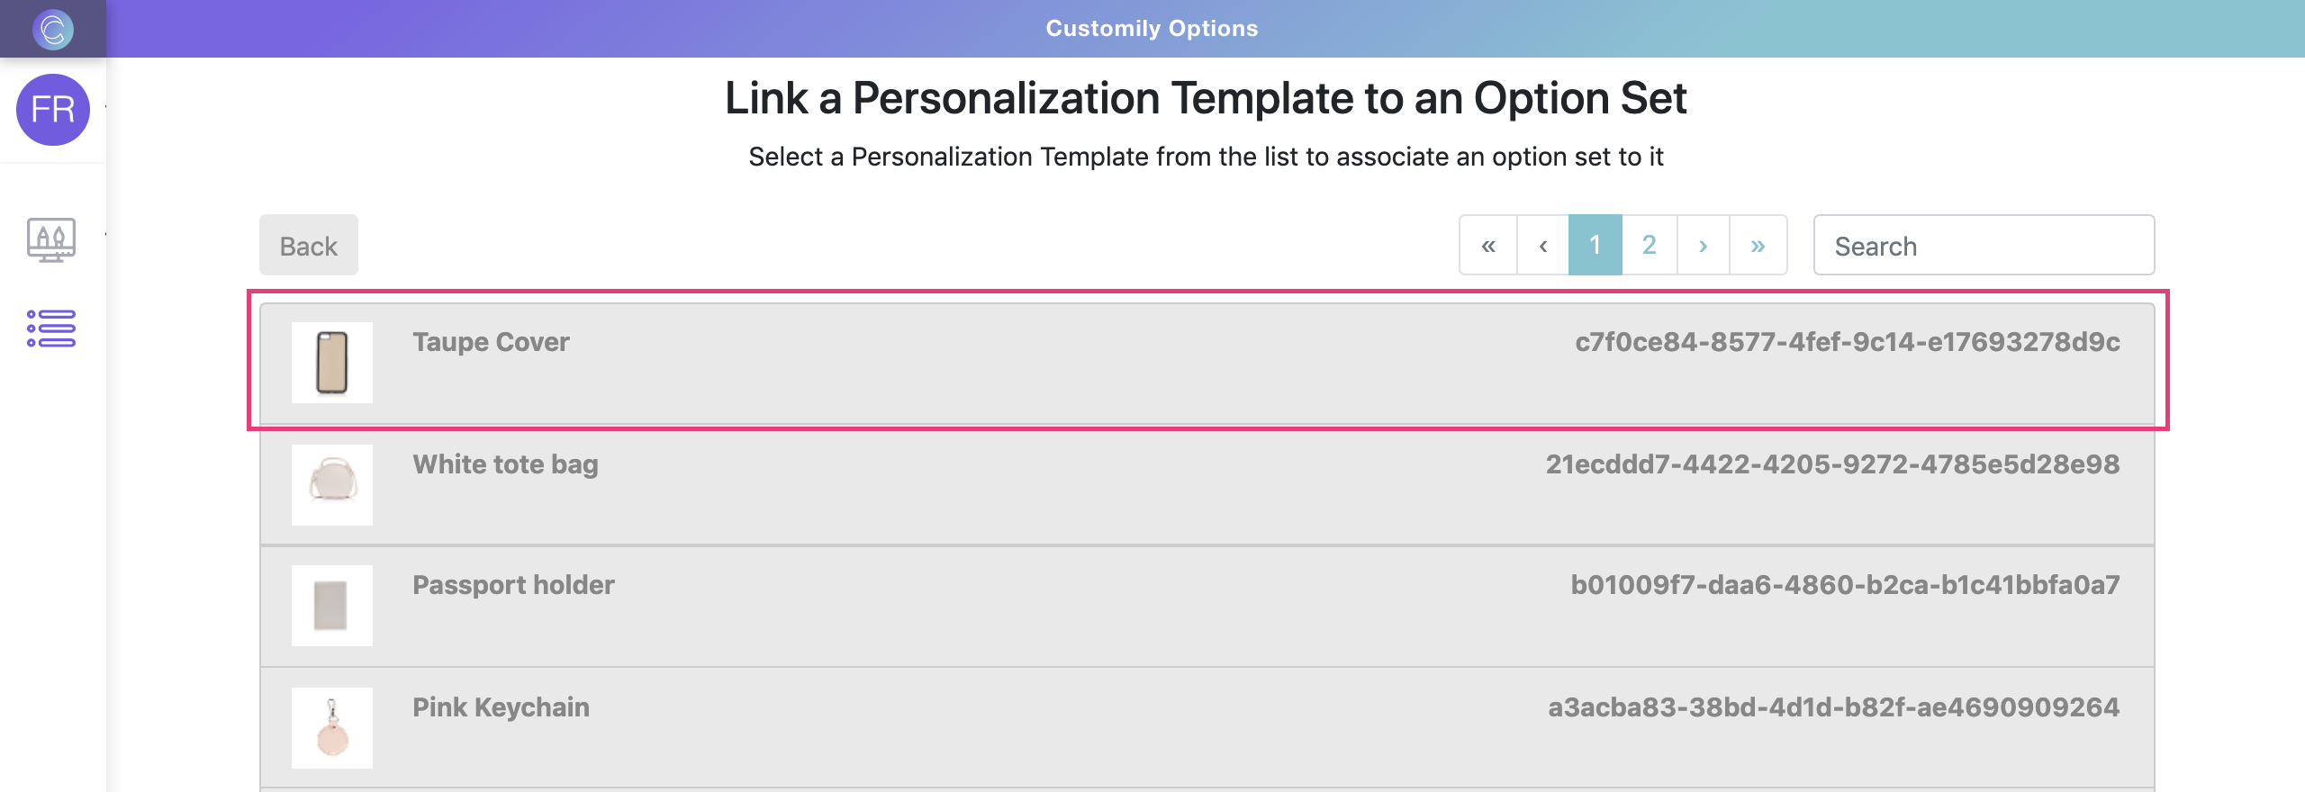
Task: Click the Taupe Cover phone thumbnail
Action: click(x=332, y=363)
